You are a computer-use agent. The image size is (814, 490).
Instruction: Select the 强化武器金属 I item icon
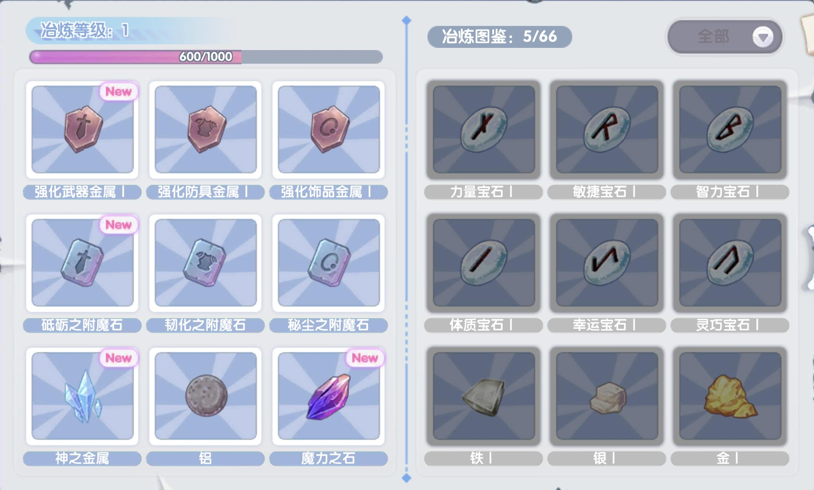(x=82, y=130)
